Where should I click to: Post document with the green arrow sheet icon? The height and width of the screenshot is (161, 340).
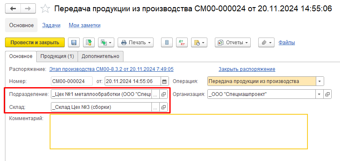89,43
